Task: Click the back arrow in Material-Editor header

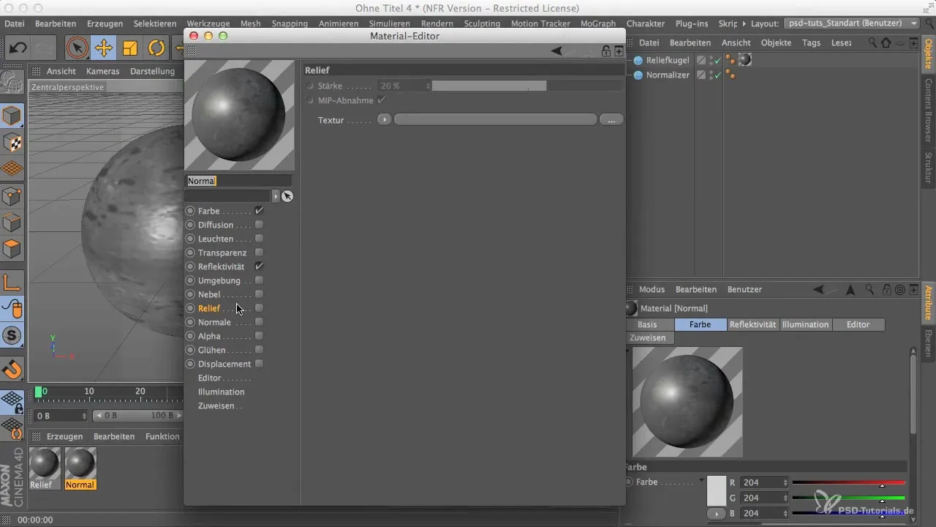Action: pyautogui.click(x=557, y=51)
